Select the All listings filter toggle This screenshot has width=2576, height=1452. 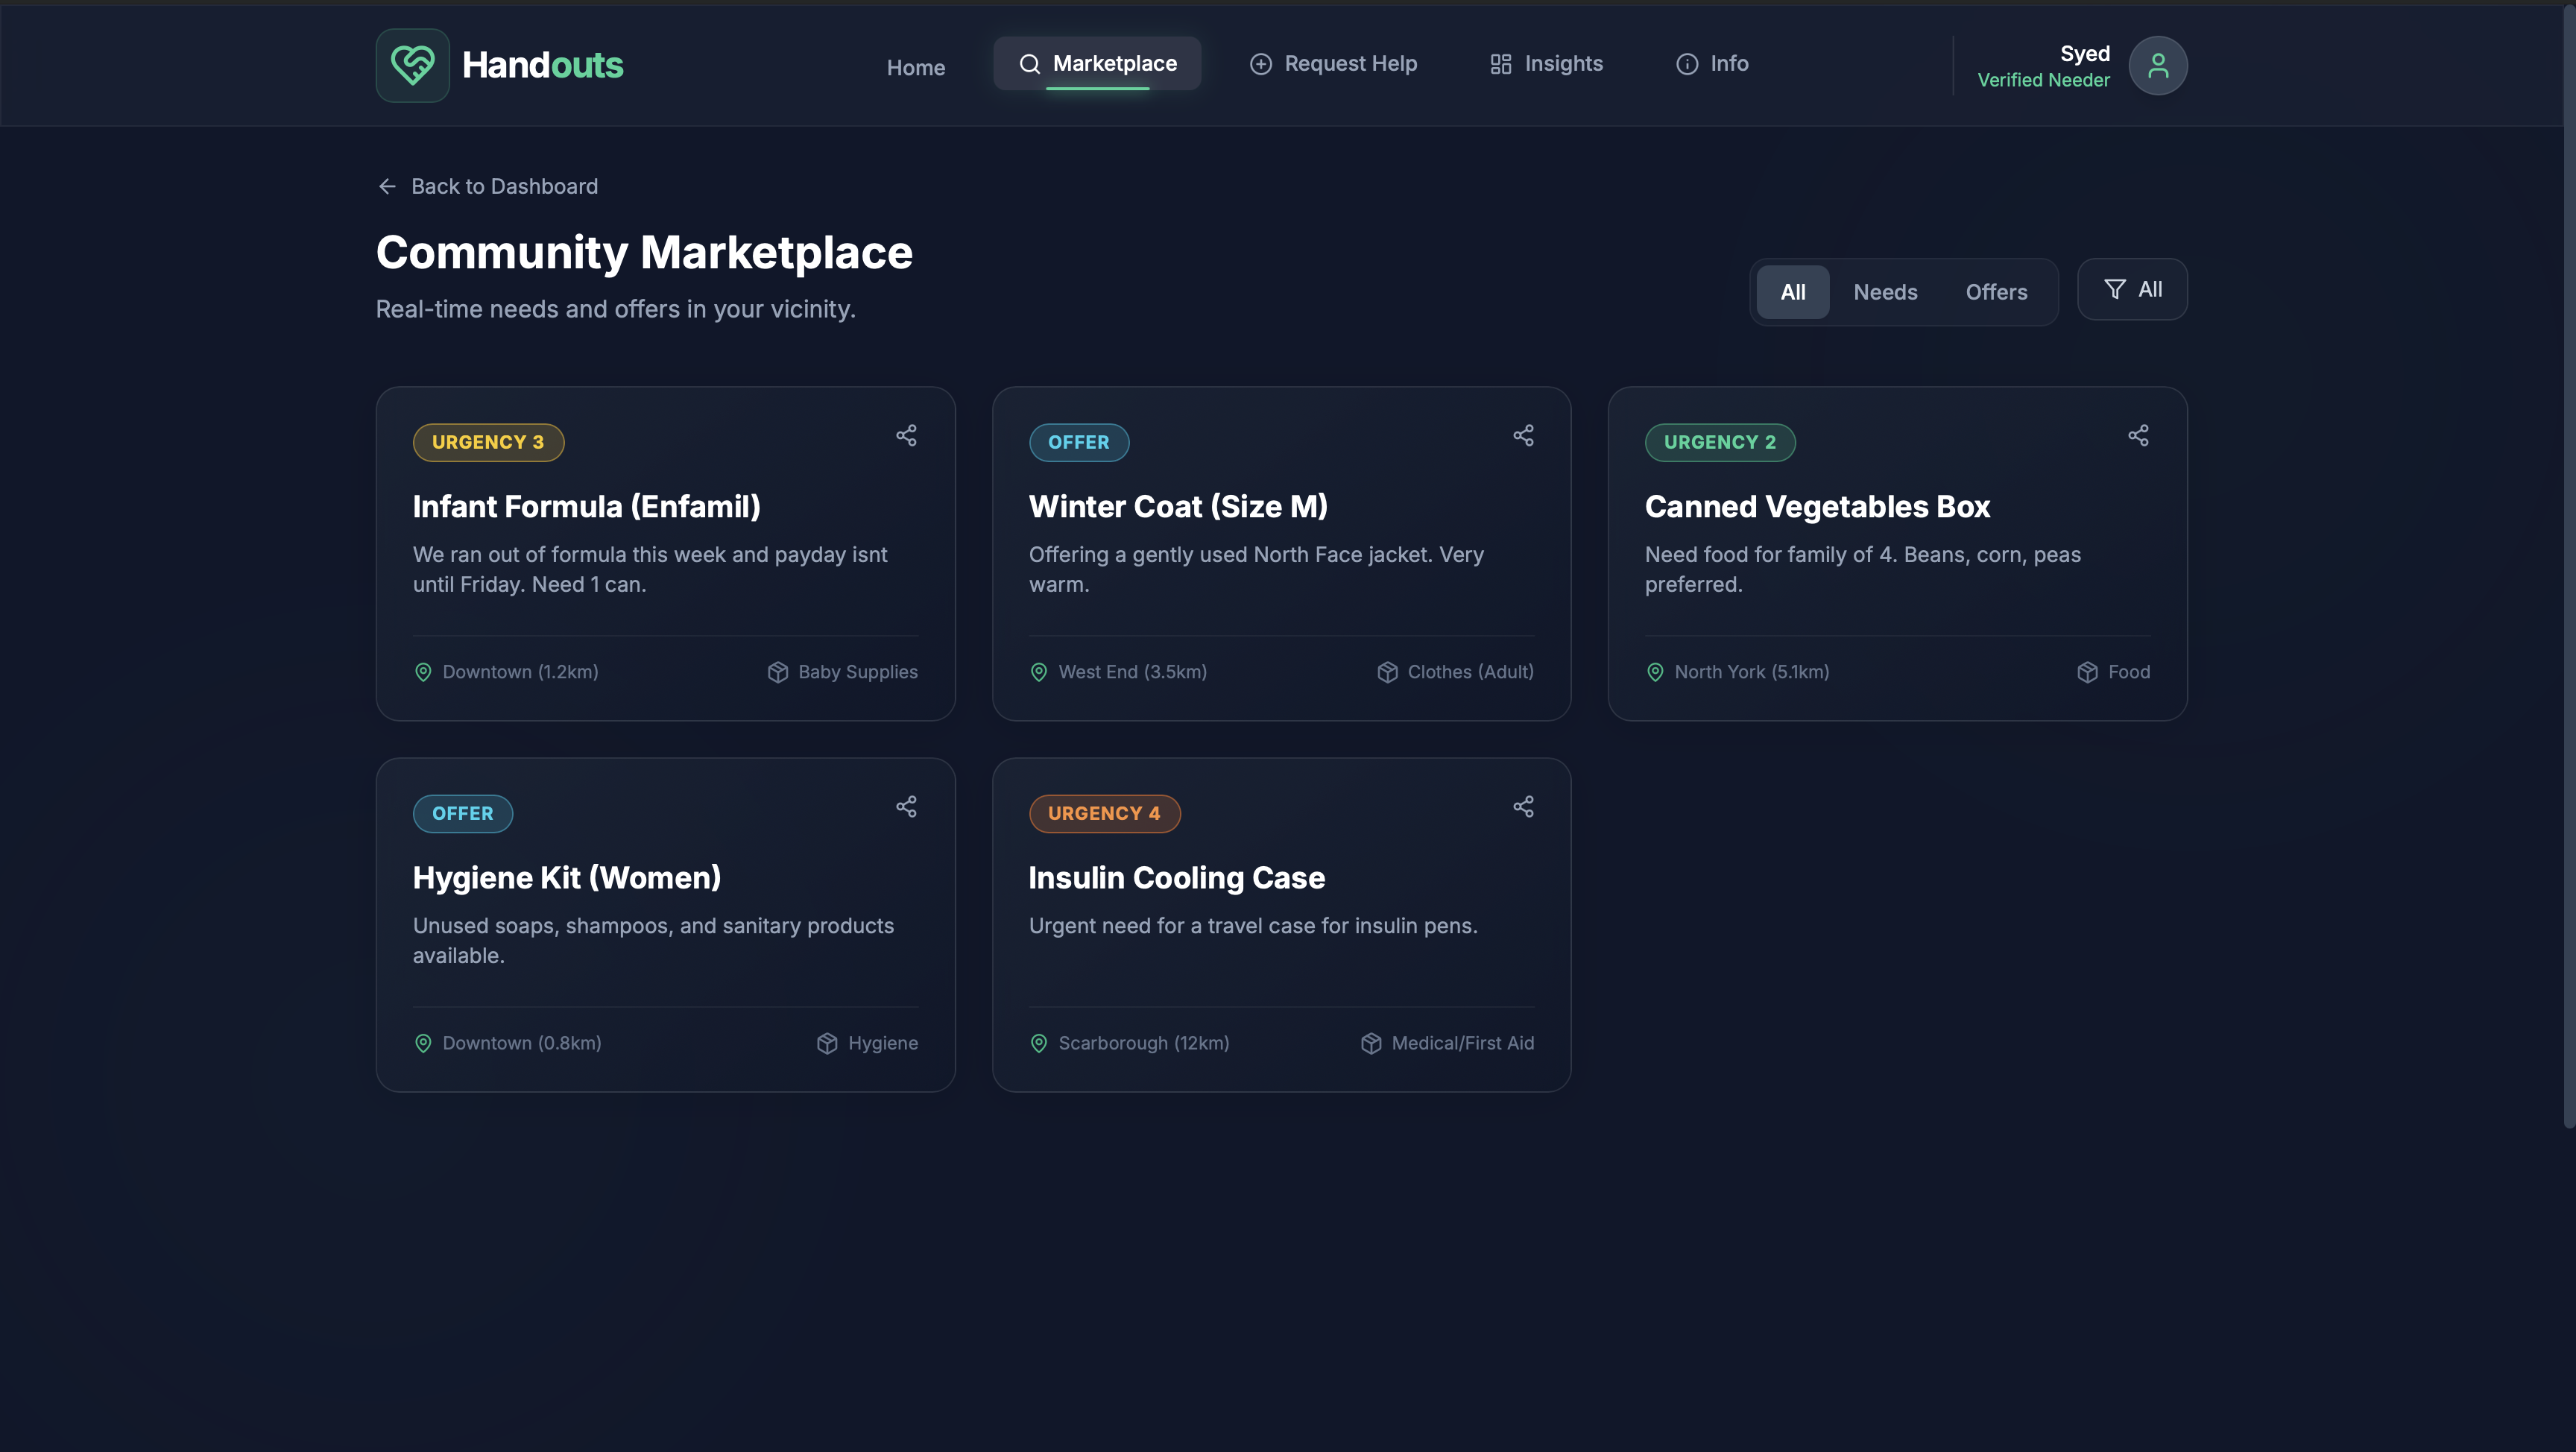point(1792,292)
